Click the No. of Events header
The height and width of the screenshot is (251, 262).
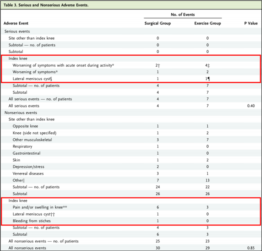click(x=182, y=15)
